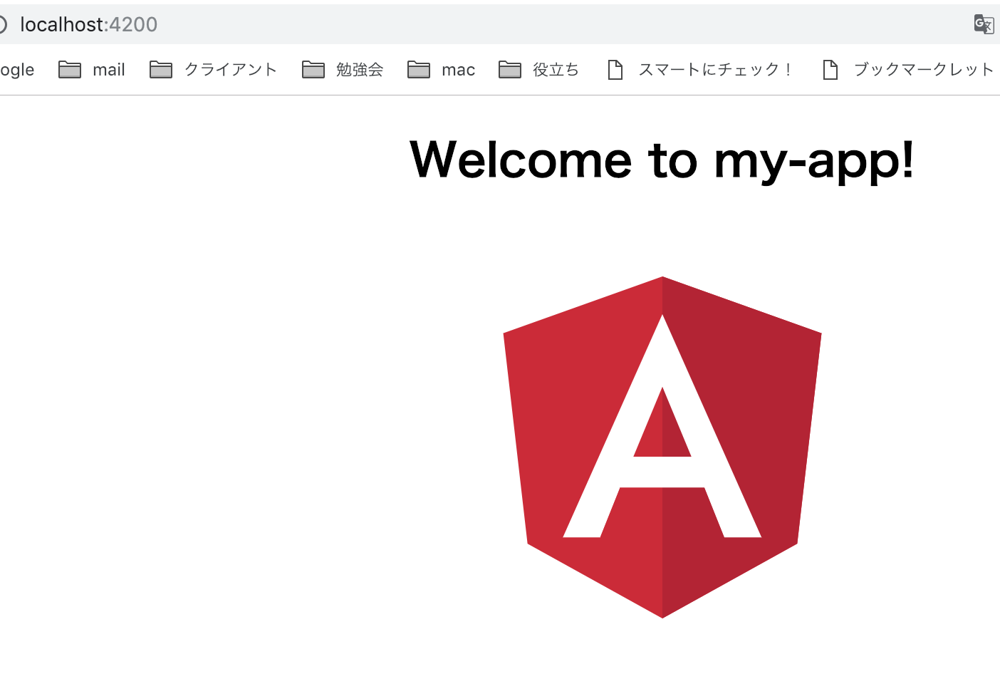Click the localhost:4200 address bar
This screenshot has height=674, width=1000.
pyautogui.click(x=499, y=24)
